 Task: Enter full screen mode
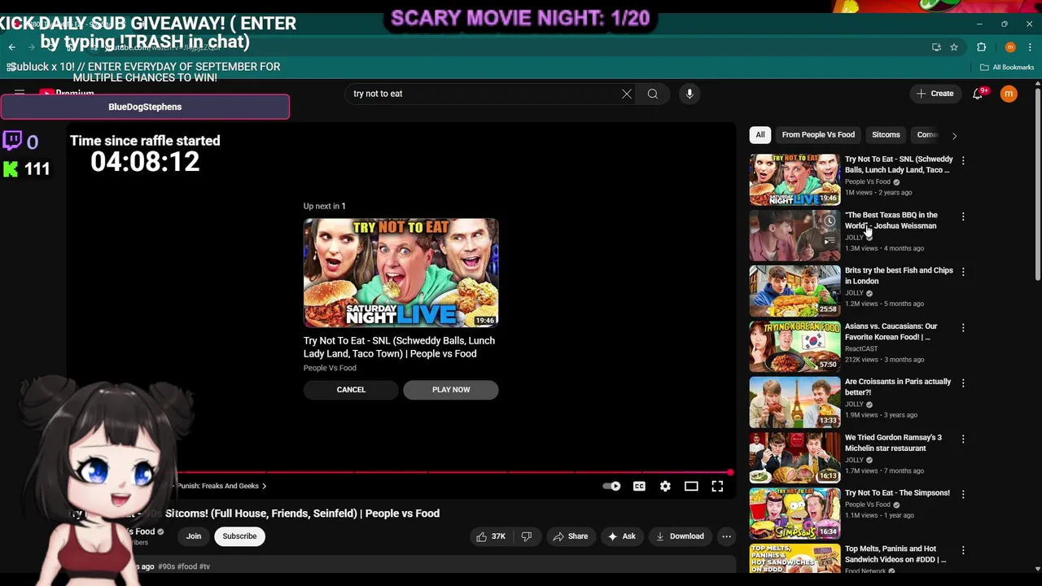[x=717, y=486]
